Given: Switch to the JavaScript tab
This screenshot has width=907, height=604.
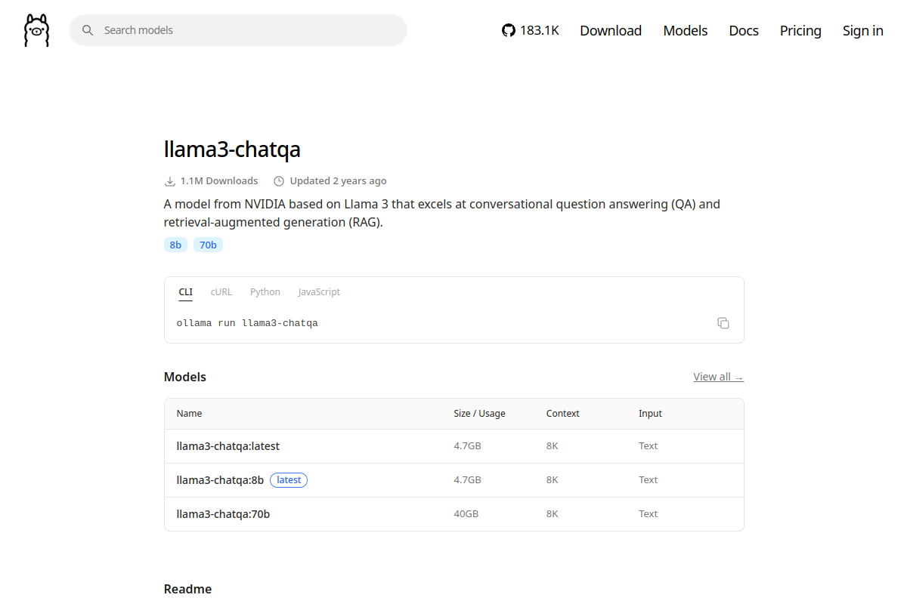Looking at the screenshot, I should [x=319, y=292].
